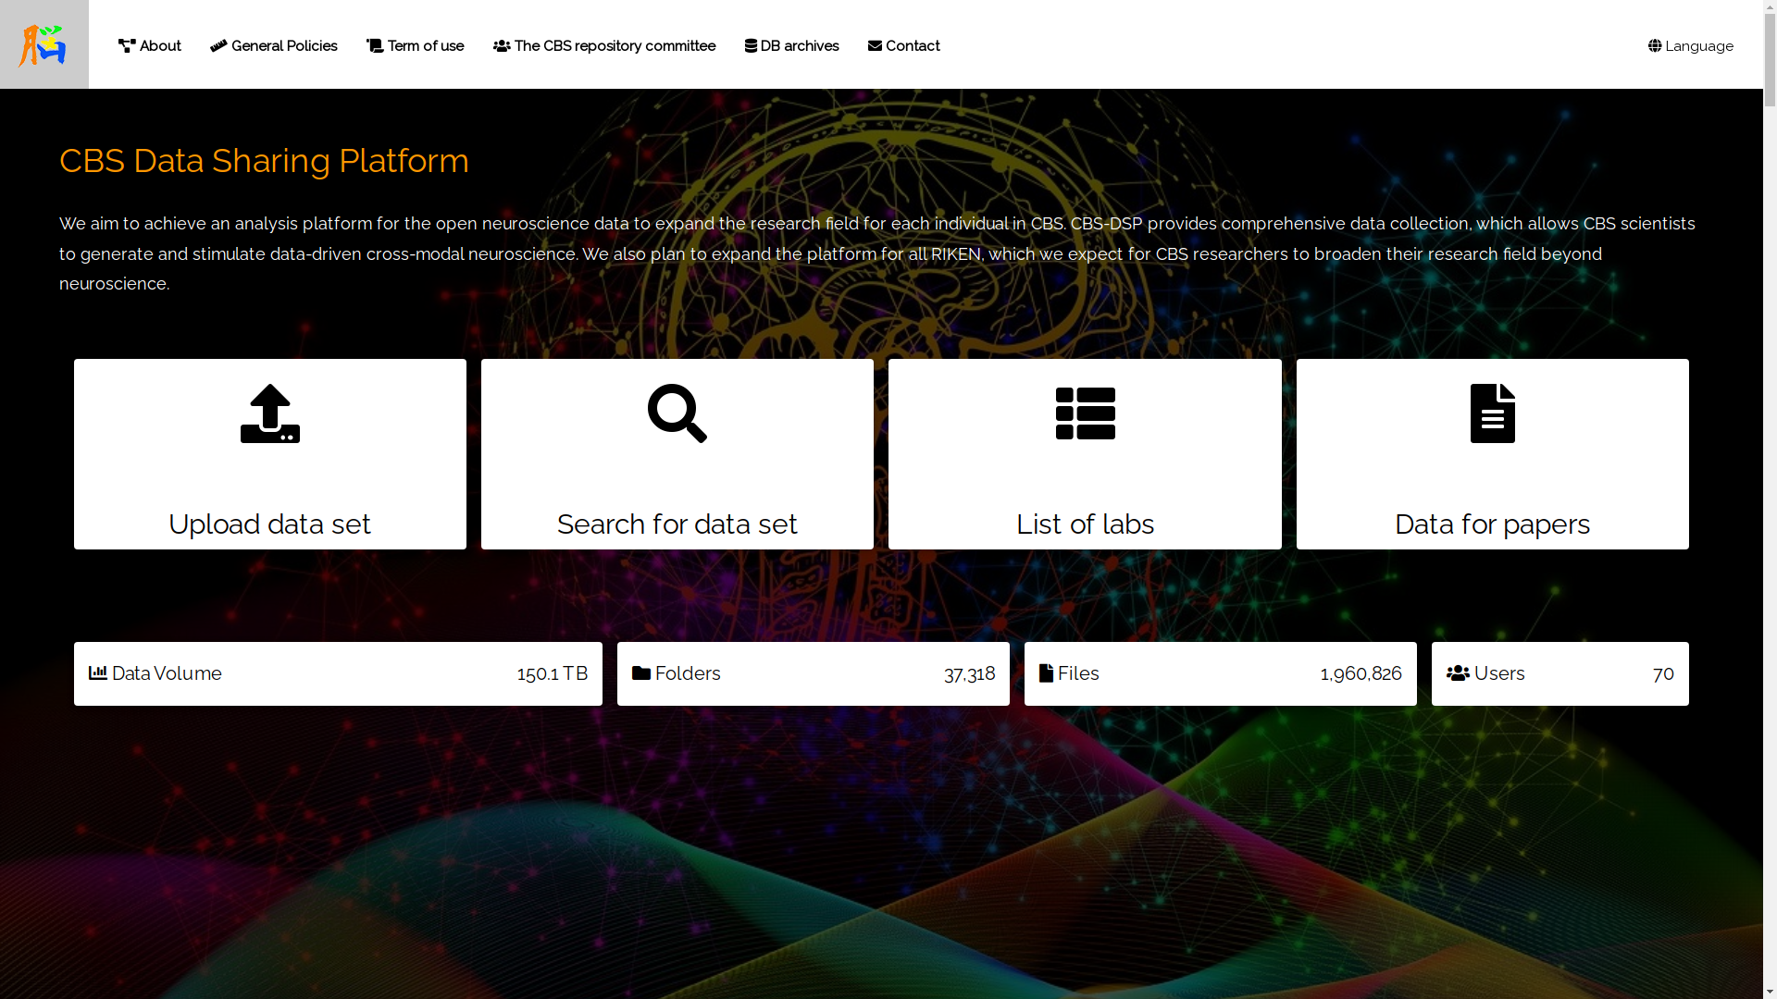Click the icon beside General Policies
This screenshot has width=1777, height=999.
[x=218, y=45]
